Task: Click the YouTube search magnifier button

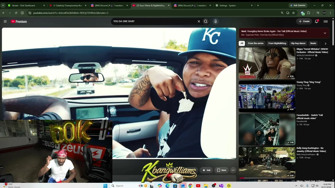Action: (206, 21)
